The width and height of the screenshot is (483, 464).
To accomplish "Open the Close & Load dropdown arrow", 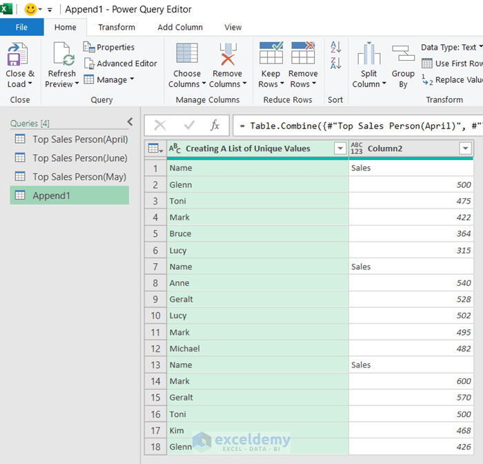I will [30, 84].
